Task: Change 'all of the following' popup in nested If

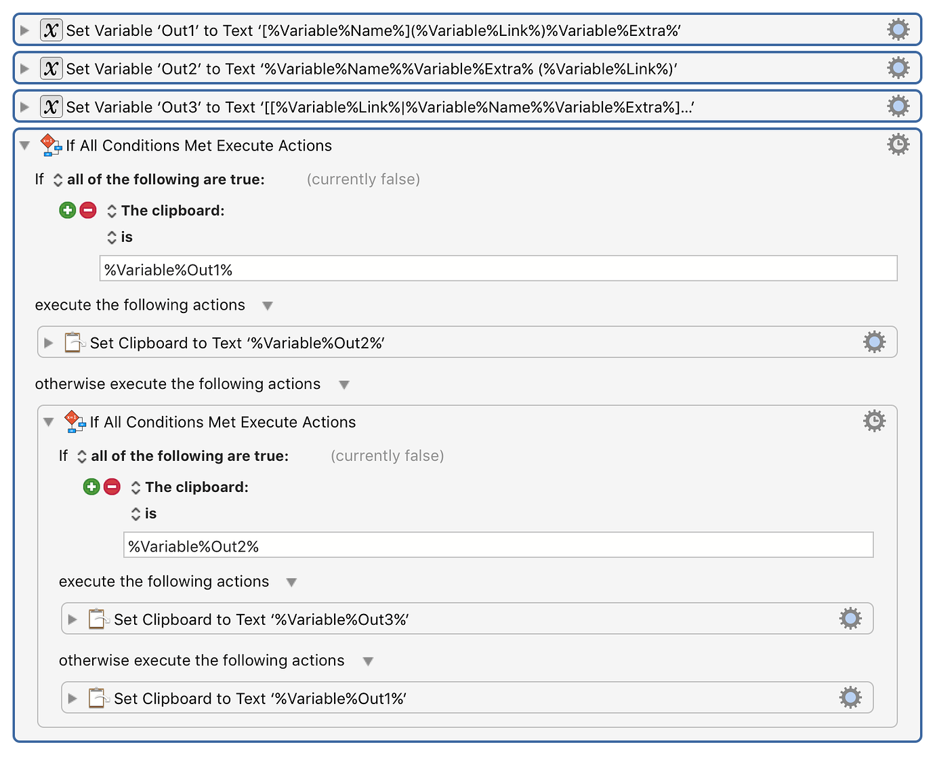Action: (182, 456)
